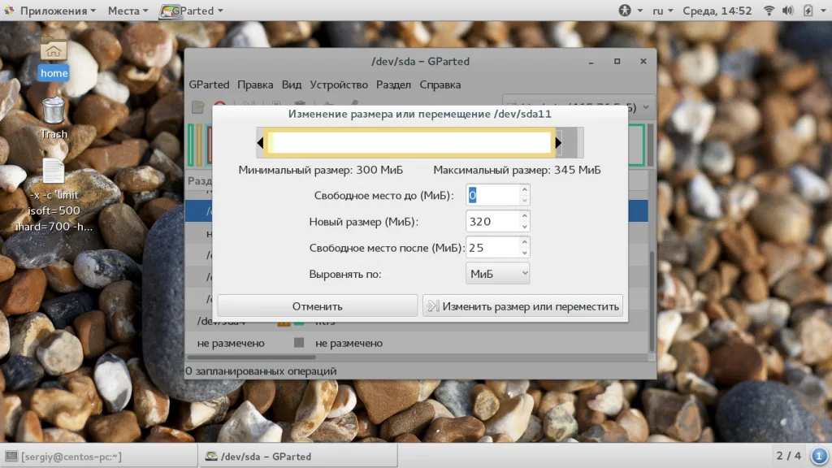832x468 pixels.
Task: Open the accessibility menu icon in top panel
Action: tap(625, 10)
